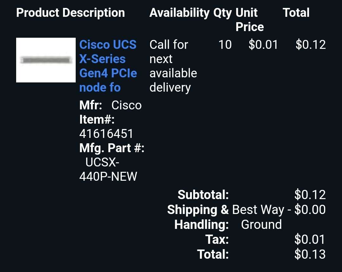Click the Cisco product thumbnail image
Image resolution: width=342 pixels, height=272 pixels.
[x=46, y=60]
